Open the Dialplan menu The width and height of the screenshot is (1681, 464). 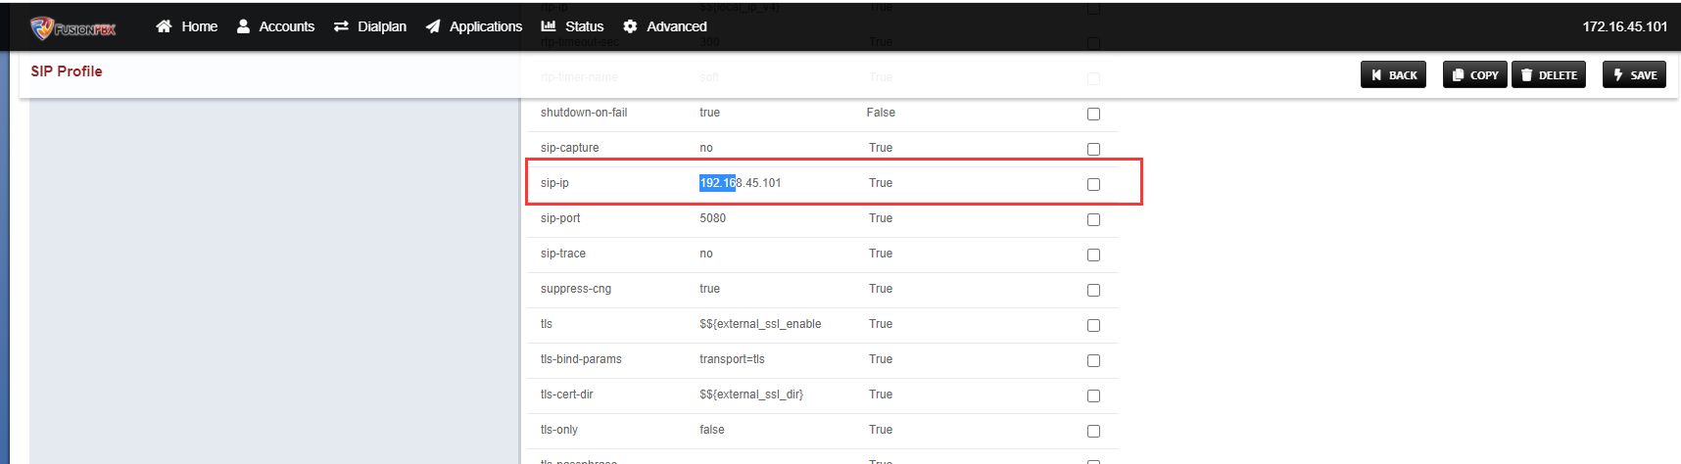[x=370, y=26]
